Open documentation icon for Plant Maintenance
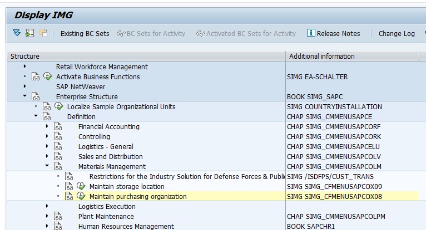The image size is (426, 230). (58, 217)
